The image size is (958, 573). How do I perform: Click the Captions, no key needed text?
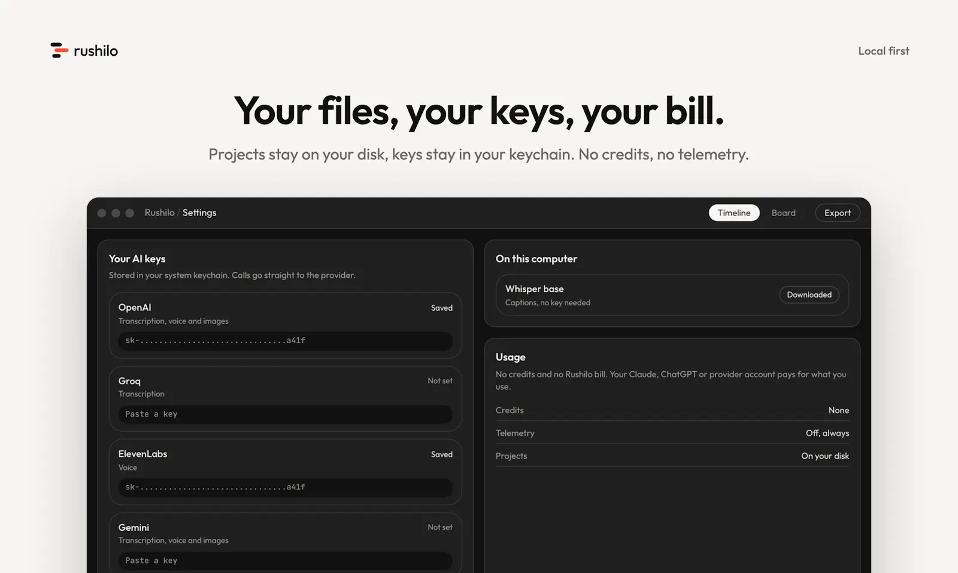547,303
